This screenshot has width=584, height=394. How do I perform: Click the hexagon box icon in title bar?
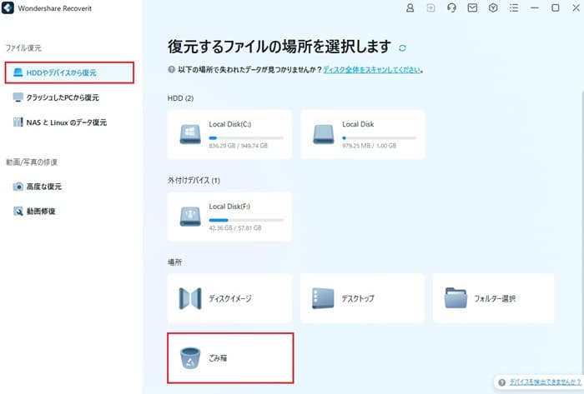click(493, 7)
